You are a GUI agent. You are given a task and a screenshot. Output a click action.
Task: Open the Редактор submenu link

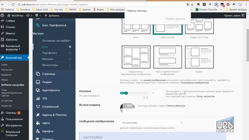[x=6, y=106]
